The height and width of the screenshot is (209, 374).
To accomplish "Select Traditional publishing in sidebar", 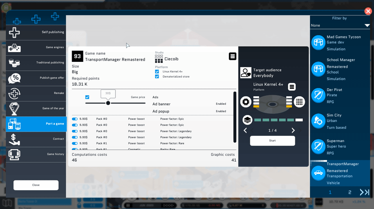I will [x=36, y=63].
